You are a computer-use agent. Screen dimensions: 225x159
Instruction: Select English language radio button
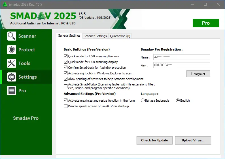[178, 100]
